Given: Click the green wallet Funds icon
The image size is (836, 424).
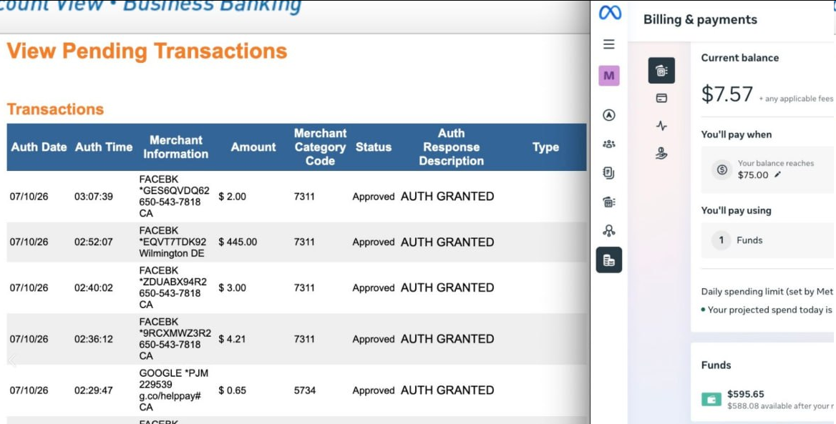Looking at the screenshot, I should [x=711, y=399].
